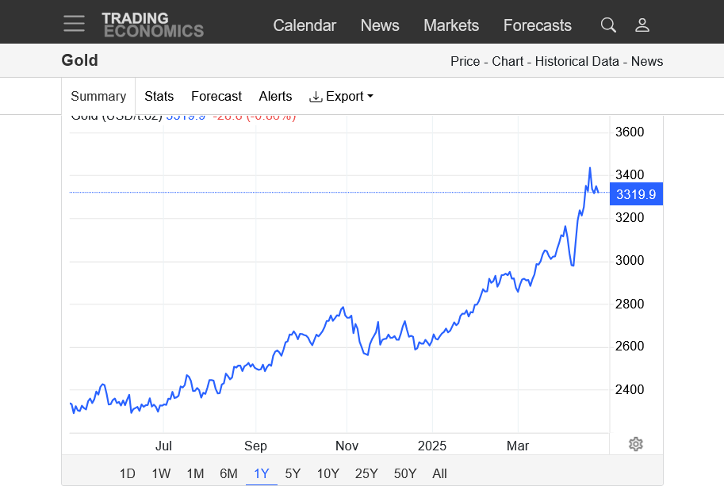The height and width of the screenshot is (490, 724).
Task: Click the Trading Economics logo
Action: (x=152, y=25)
